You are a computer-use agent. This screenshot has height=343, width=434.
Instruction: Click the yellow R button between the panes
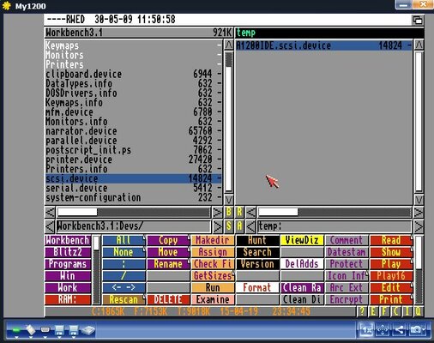click(x=239, y=212)
